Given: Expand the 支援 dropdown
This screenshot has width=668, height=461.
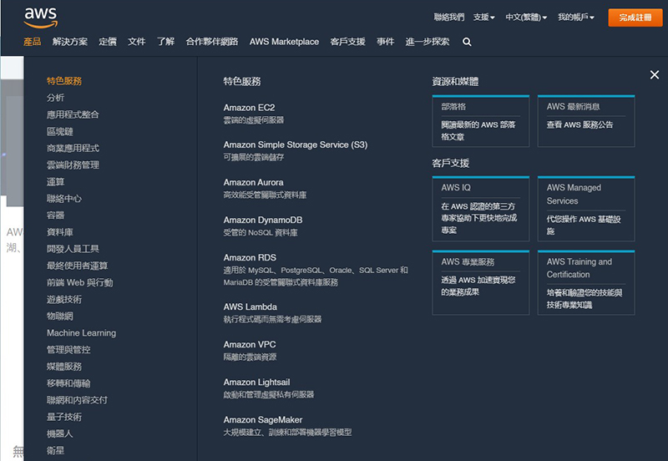Looking at the screenshot, I should (x=484, y=18).
